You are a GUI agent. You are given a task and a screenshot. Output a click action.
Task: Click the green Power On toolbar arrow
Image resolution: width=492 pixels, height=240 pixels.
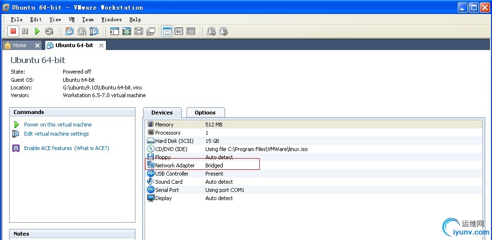[37, 31]
